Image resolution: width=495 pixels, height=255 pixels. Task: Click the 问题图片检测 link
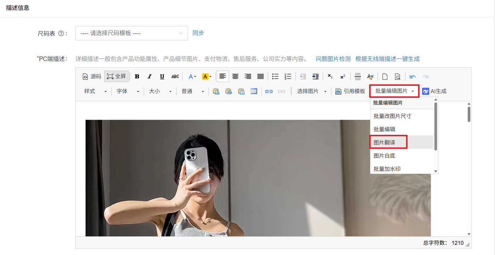(x=333, y=59)
